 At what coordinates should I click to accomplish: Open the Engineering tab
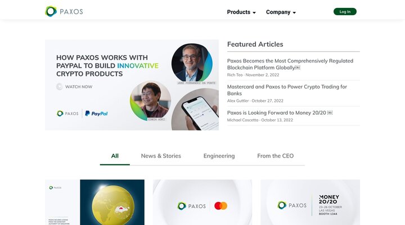pos(219,156)
